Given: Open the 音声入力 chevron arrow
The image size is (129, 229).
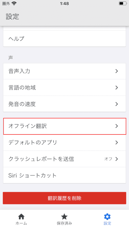Looking at the screenshot, I should point(117,71).
